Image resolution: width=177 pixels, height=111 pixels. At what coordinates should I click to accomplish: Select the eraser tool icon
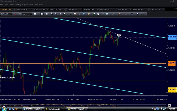(x=137, y=14)
